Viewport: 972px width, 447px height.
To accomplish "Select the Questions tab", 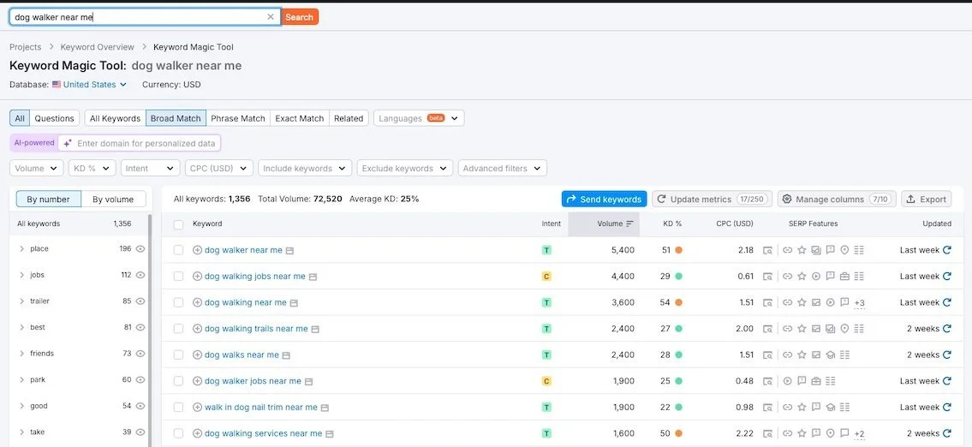I will click(55, 118).
